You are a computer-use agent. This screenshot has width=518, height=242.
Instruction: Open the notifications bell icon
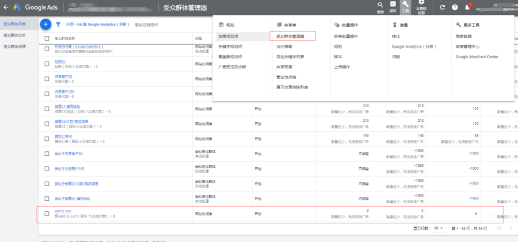(x=468, y=7)
